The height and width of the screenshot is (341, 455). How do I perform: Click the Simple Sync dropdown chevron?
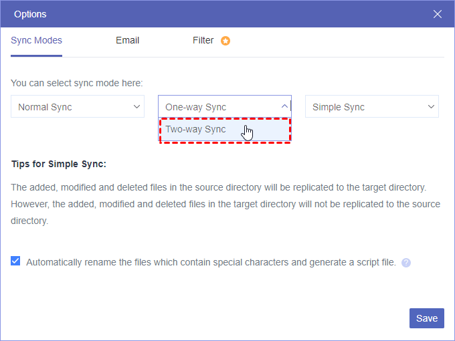click(x=432, y=106)
